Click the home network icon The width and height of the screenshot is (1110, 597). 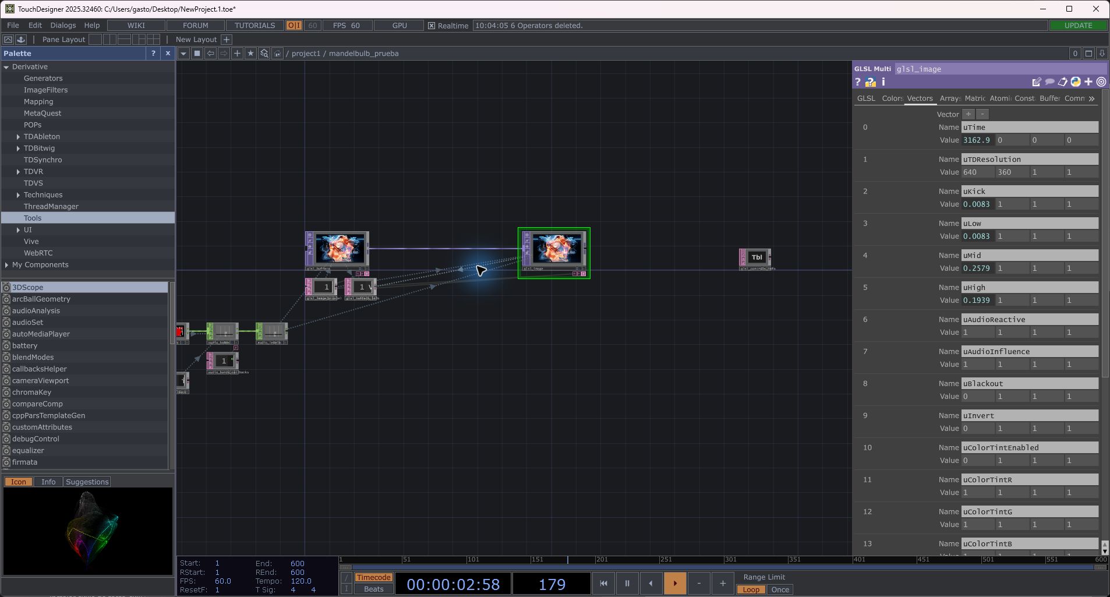[277, 53]
